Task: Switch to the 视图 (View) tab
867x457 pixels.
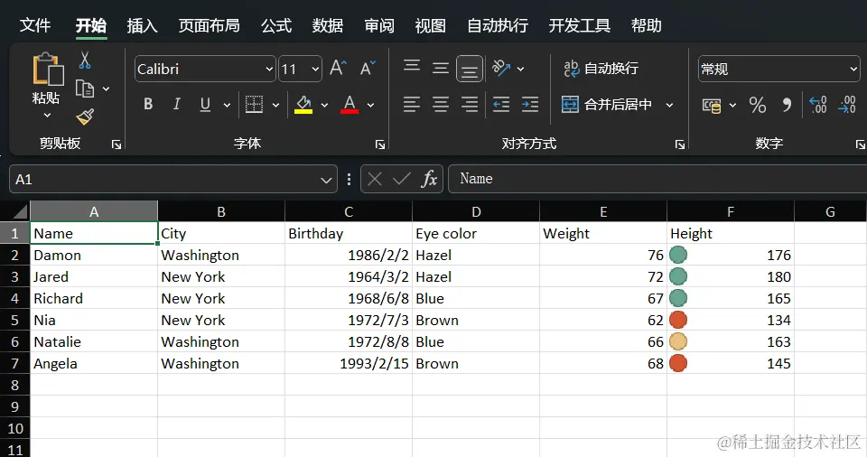Action: coord(430,25)
